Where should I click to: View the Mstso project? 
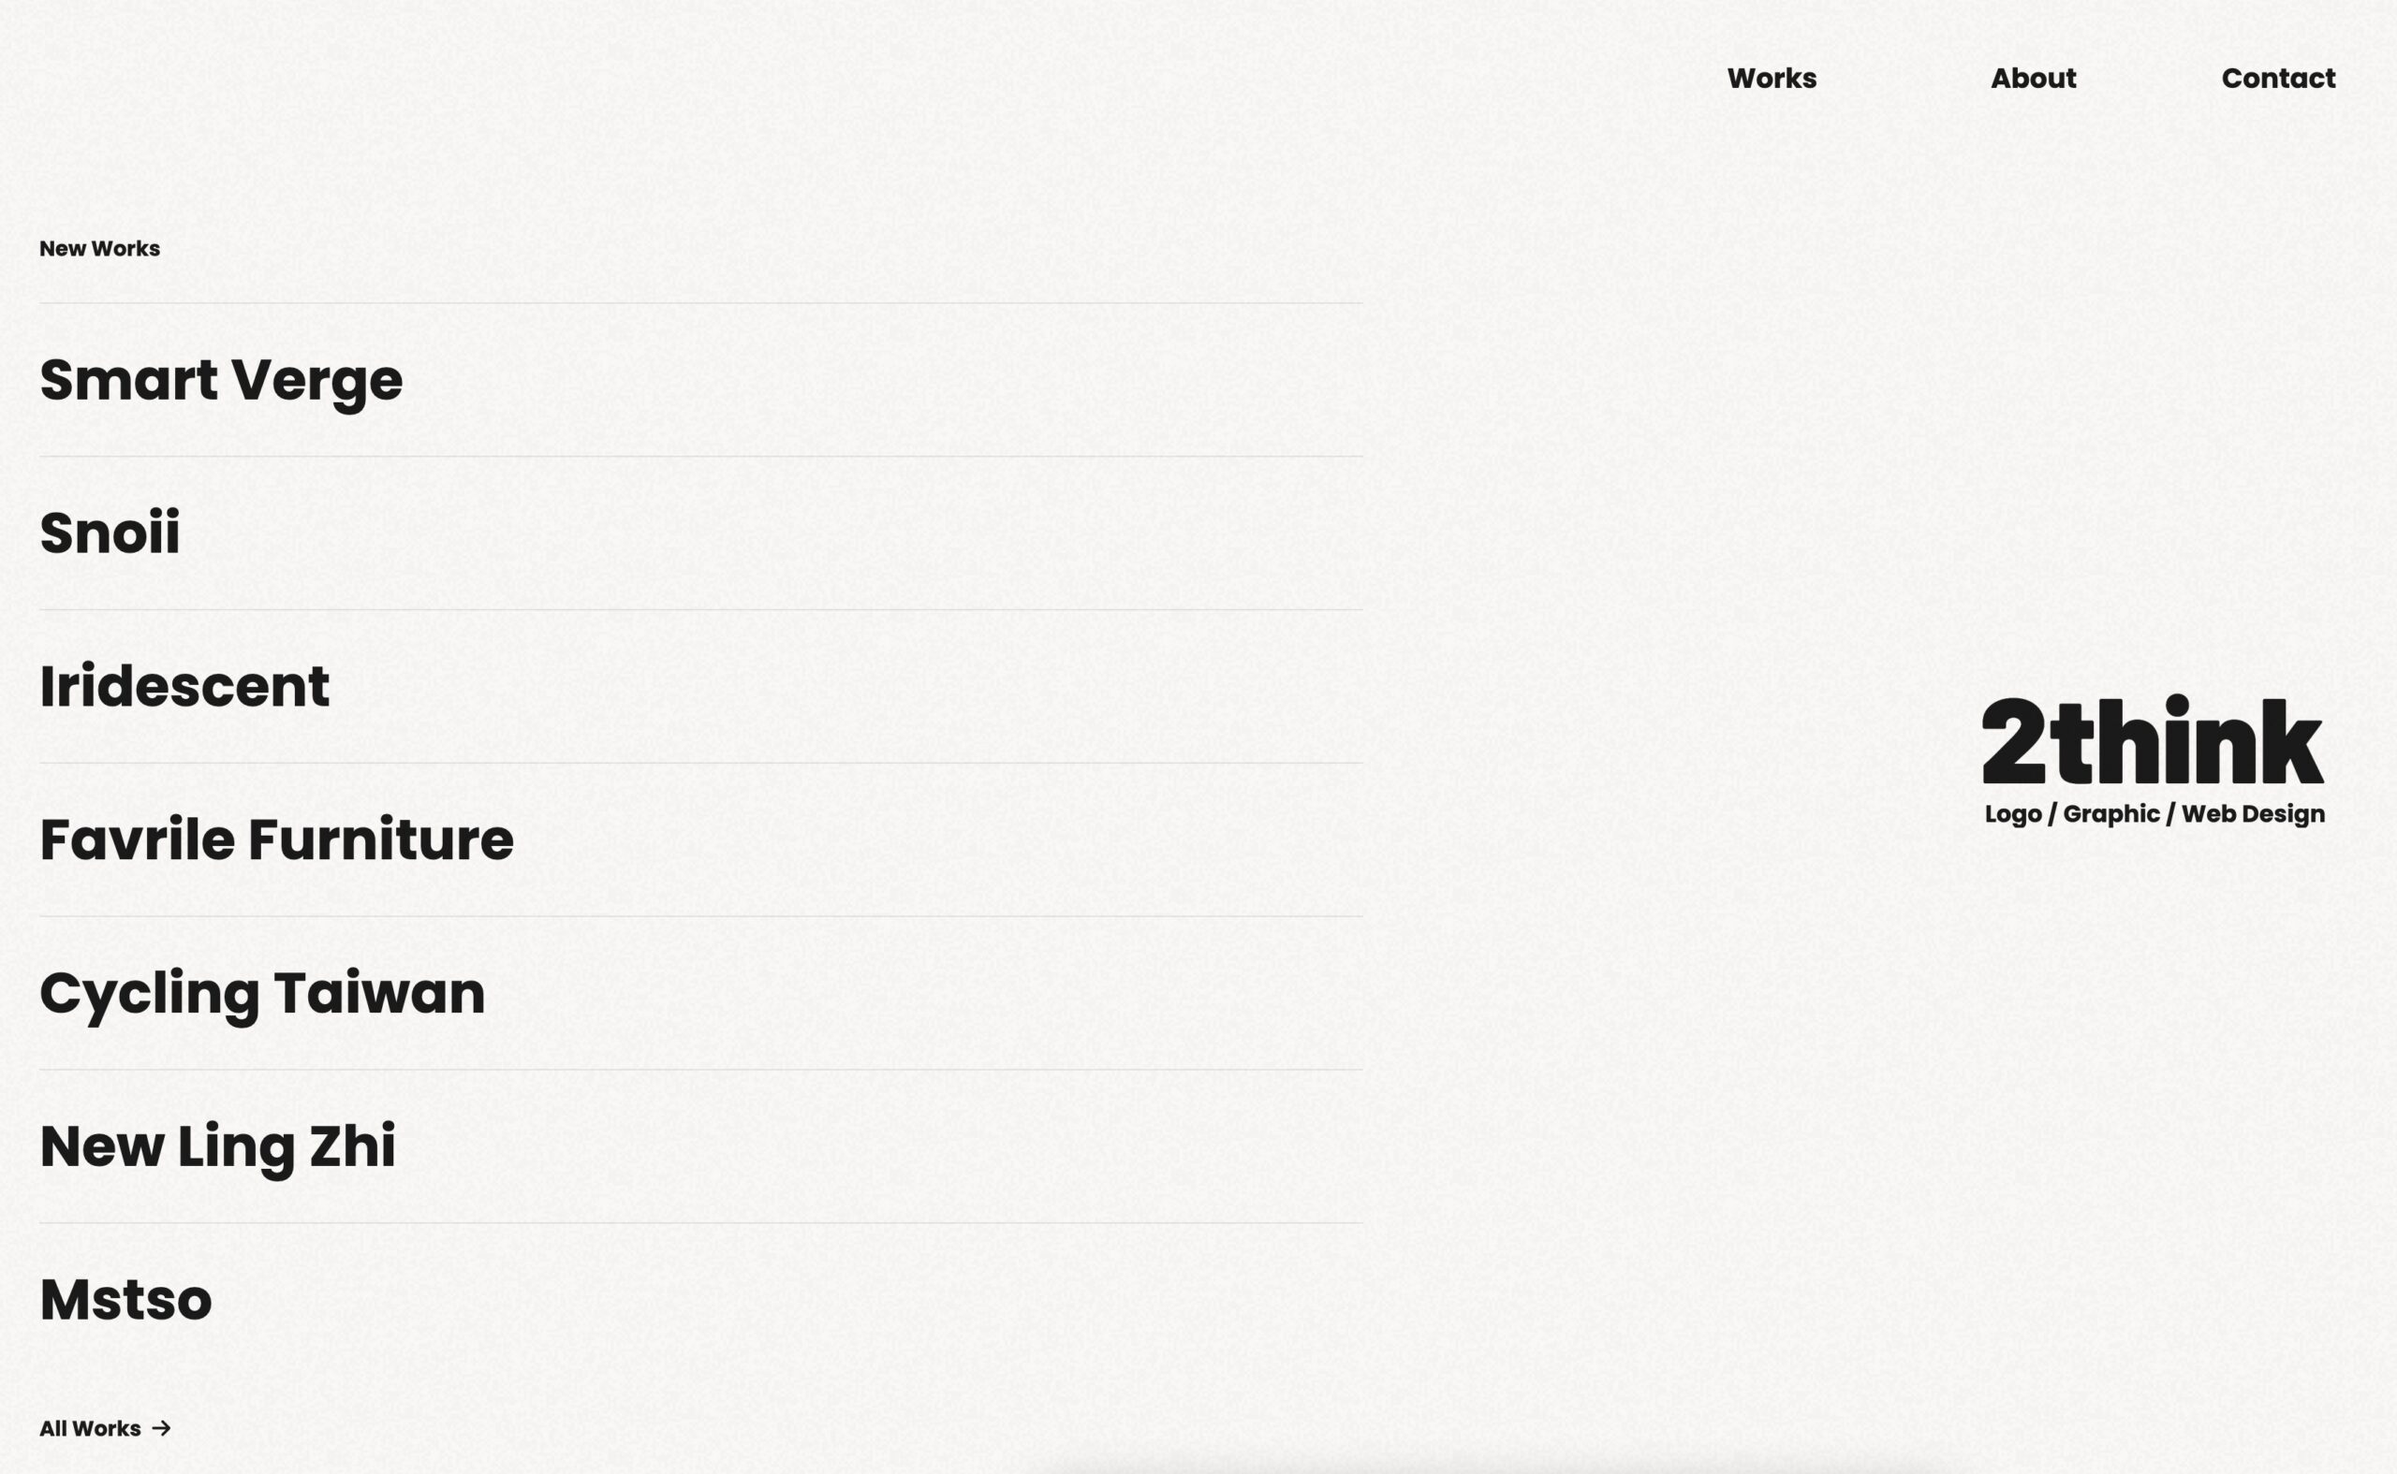[125, 1300]
